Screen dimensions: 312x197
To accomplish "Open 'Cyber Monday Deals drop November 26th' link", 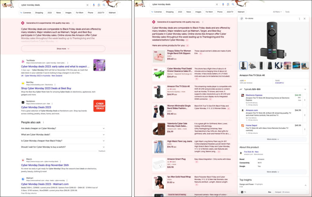I will pos(45,165).
